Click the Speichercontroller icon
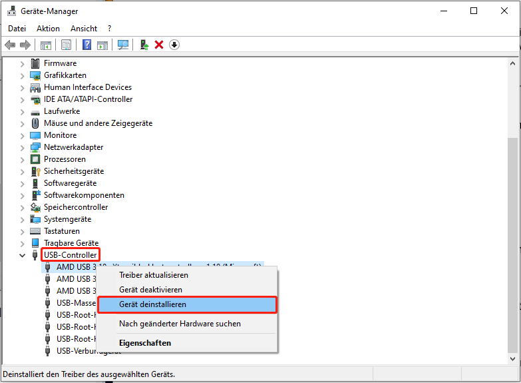Image resolution: width=521 pixels, height=383 pixels. point(35,207)
